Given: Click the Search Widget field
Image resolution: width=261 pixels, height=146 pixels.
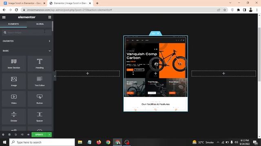Looking at the screenshot, I should pyautogui.click(x=27, y=32).
